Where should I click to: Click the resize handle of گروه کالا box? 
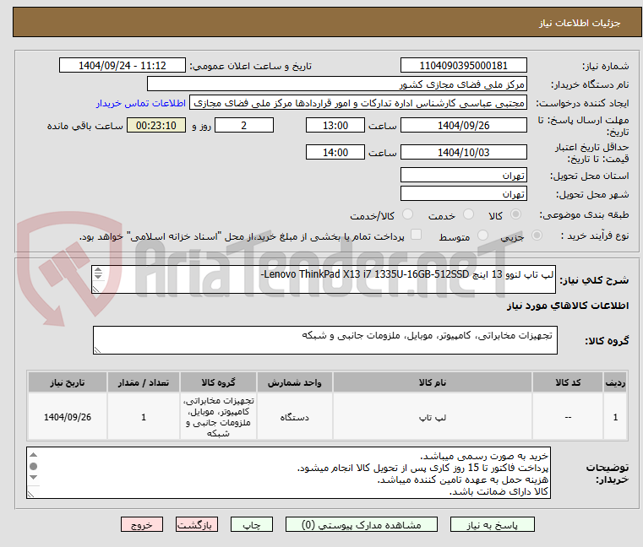(x=97, y=350)
